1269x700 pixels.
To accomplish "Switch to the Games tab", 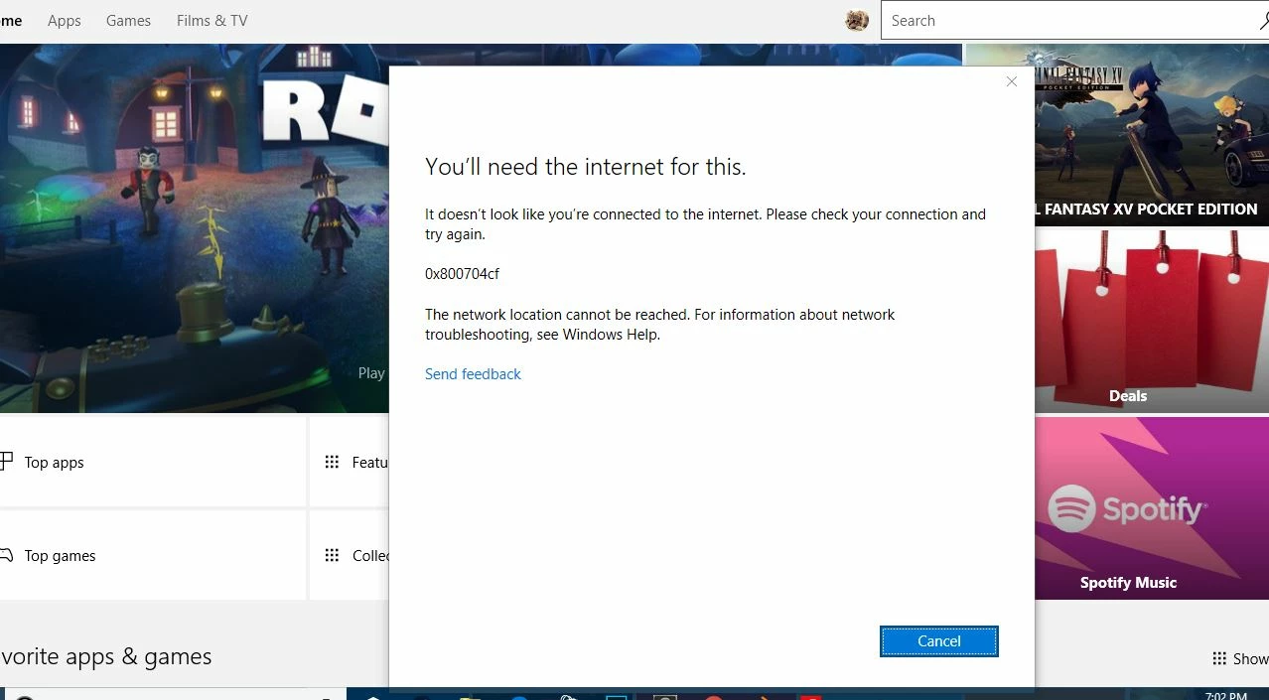I will [128, 21].
